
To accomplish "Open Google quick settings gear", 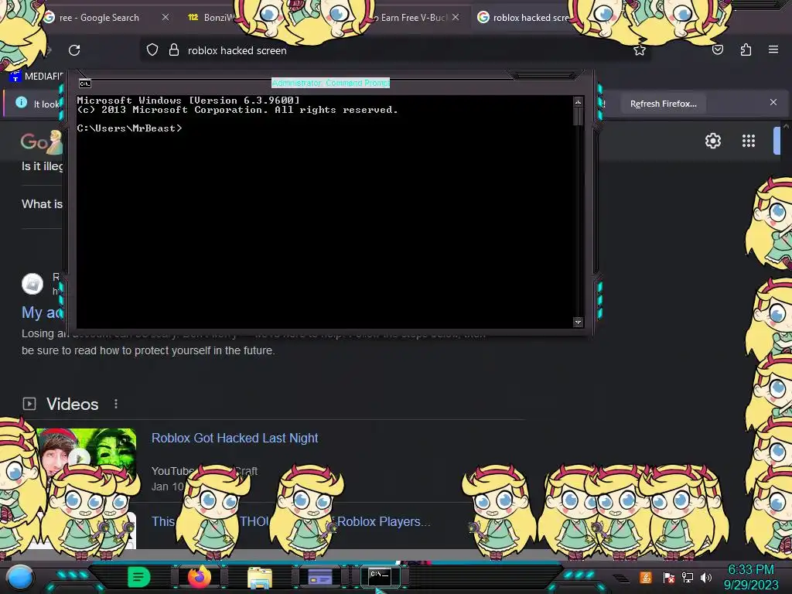I will coord(712,141).
